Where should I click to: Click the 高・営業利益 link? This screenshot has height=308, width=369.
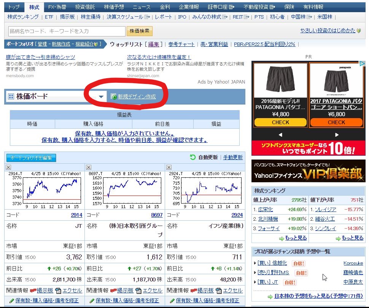click(x=214, y=44)
